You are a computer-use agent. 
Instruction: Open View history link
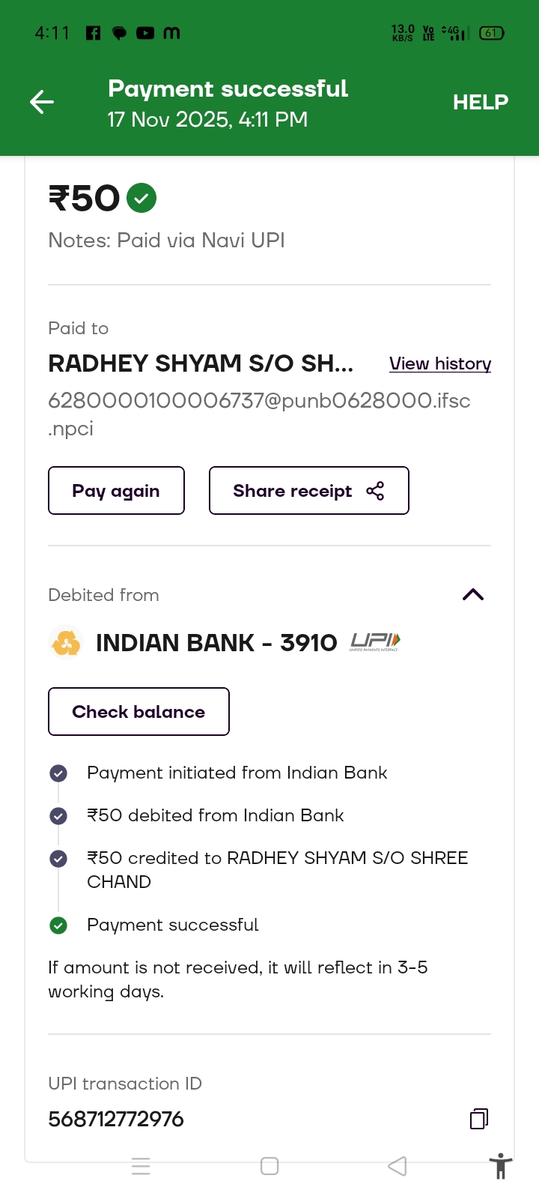click(440, 363)
